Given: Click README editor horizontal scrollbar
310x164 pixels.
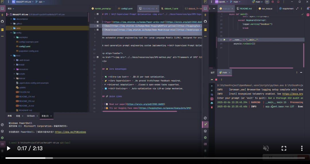Looking at the screenshot, I should click(140, 112).
